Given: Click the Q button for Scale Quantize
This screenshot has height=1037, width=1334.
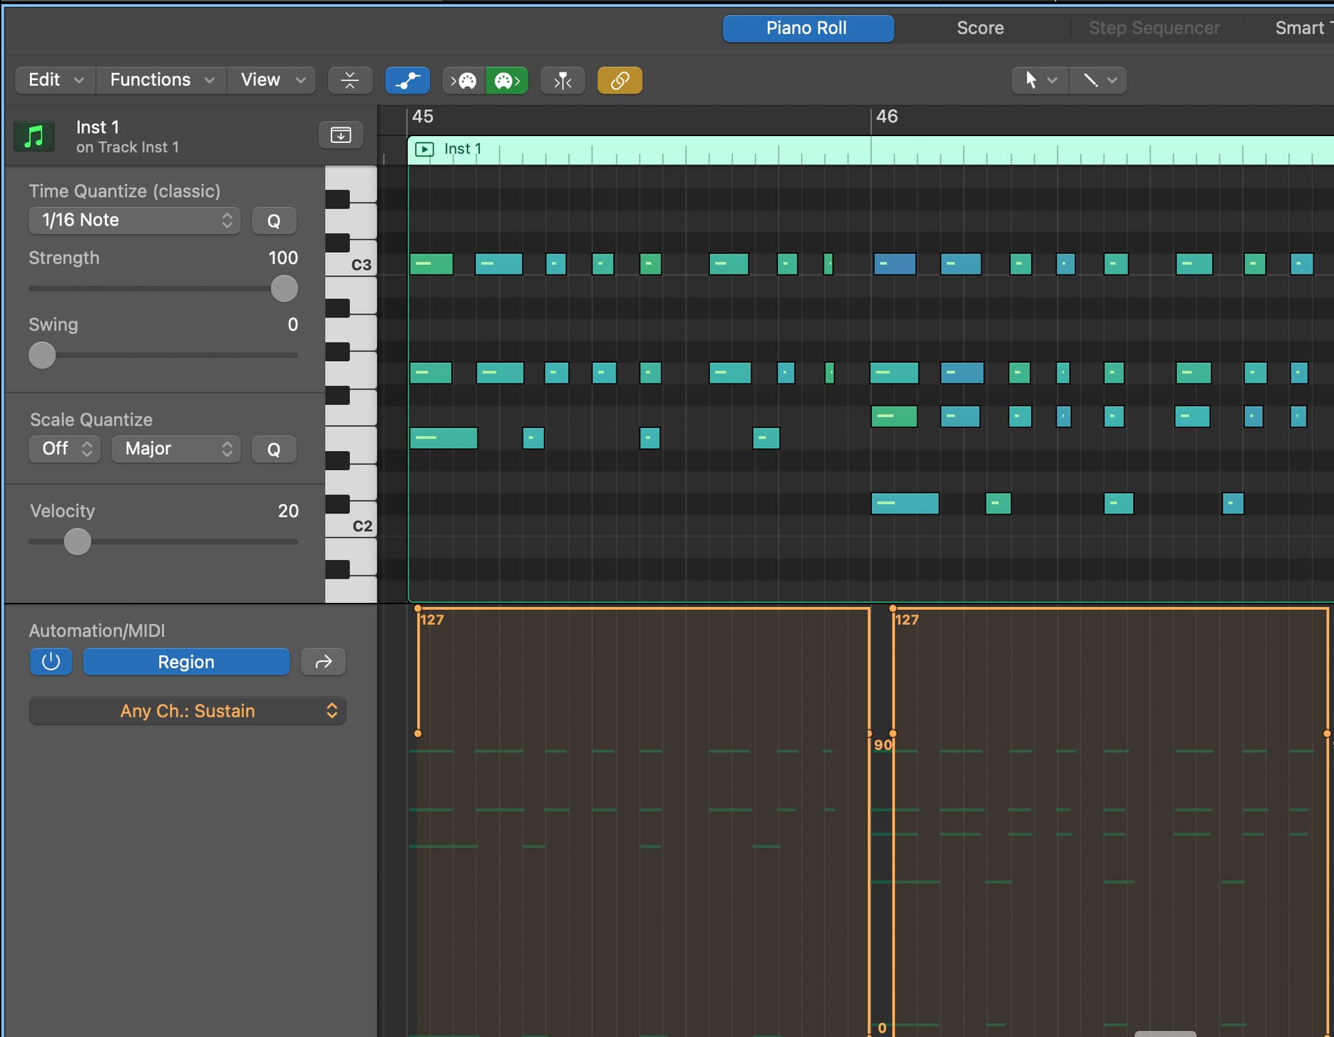Looking at the screenshot, I should tap(274, 449).
